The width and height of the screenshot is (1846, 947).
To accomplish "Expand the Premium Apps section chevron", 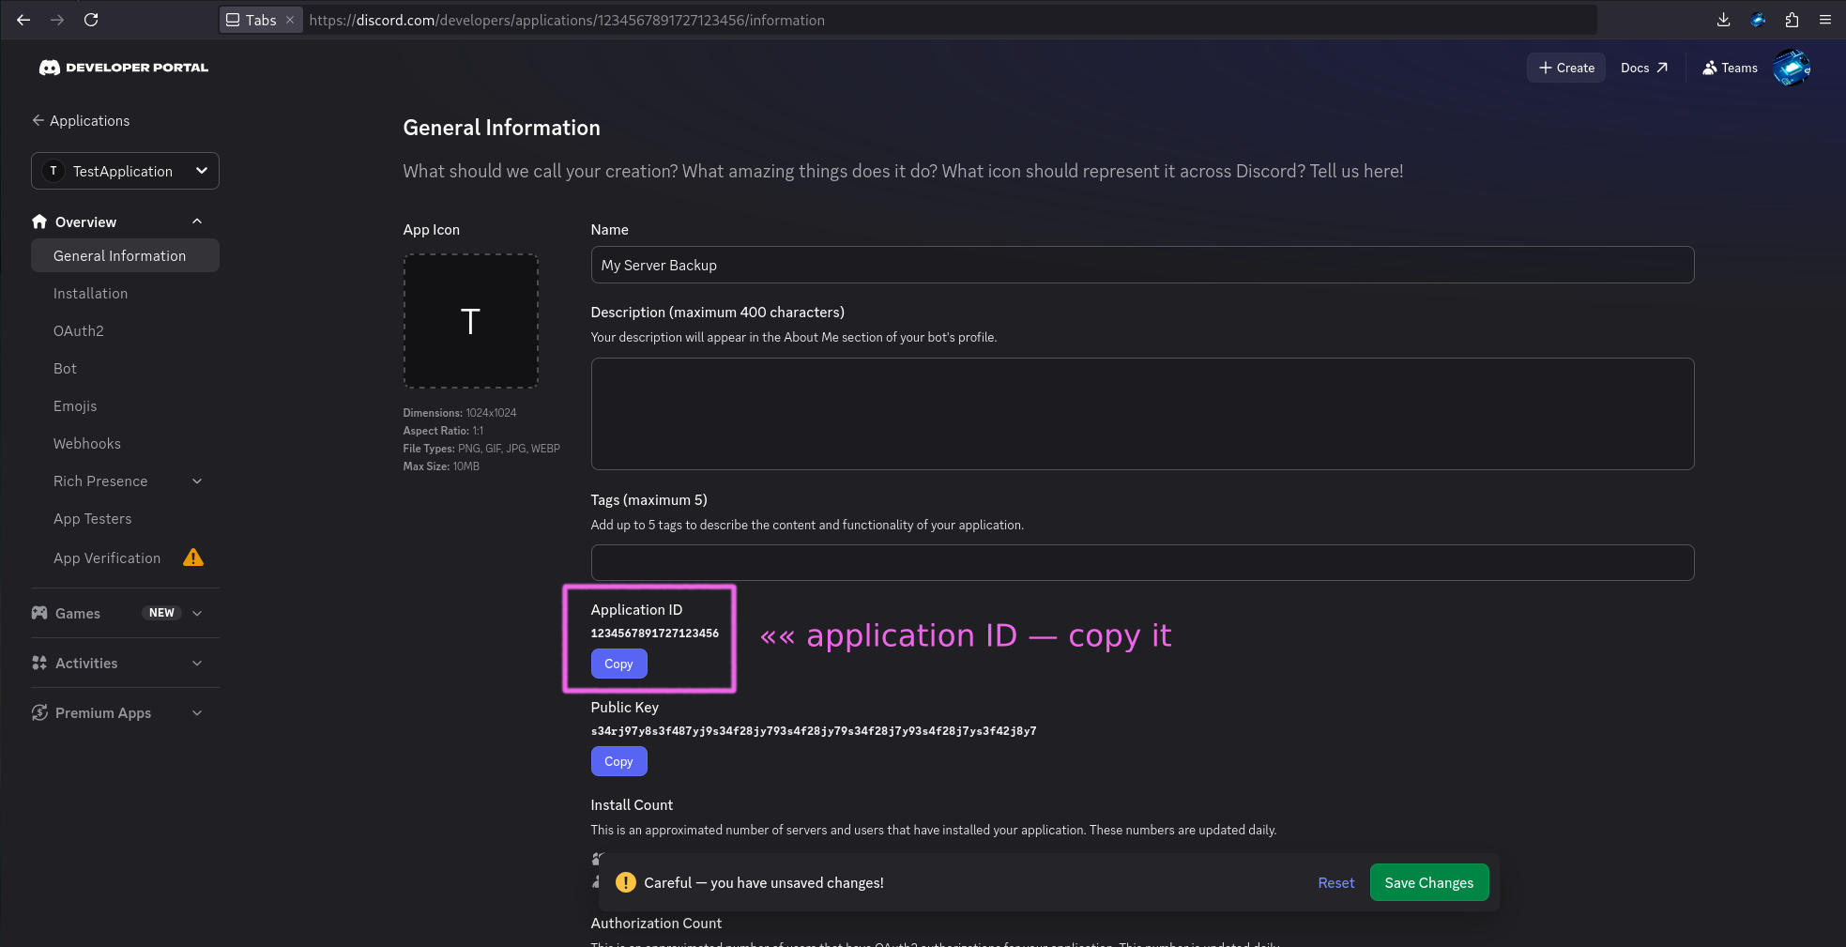I will pyautogui.click(x=197, y=712).
